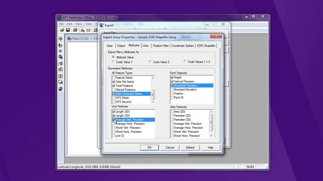Switch to the Output tab

pyautogui.click(x=121, y=46)
